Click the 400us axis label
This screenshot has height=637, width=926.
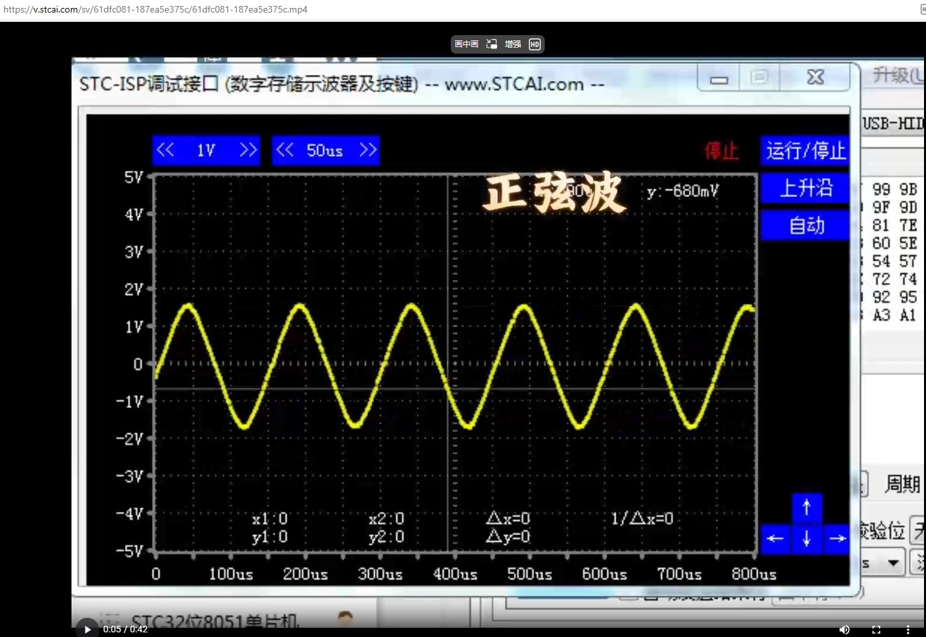pos(455,574)
